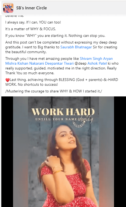Open Saurabh Bhatnagar's profile link
Screen dimensions: 126x207
coord(76,47)
